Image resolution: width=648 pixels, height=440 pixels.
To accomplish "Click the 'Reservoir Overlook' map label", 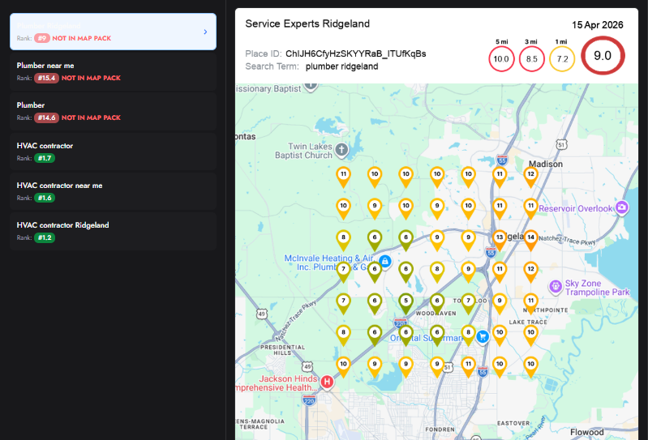I will [x=576, y=208].
